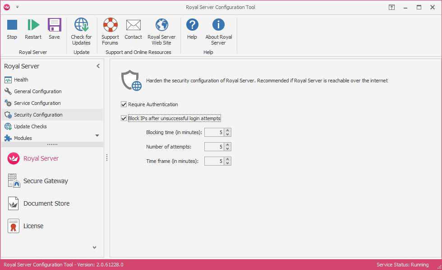
Task: Collapse the Royal Server navigation pane
Action: [x=98, y=66]
